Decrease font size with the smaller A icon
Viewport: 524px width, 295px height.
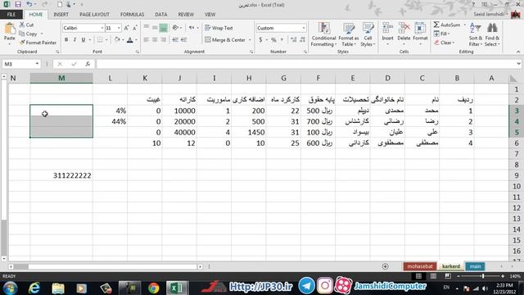(134, 28)
